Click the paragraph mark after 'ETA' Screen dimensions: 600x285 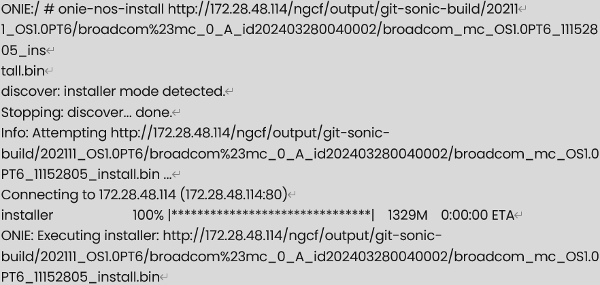click(x=518, y=216)
